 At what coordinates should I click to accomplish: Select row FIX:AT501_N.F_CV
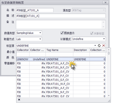pos(61,92)
